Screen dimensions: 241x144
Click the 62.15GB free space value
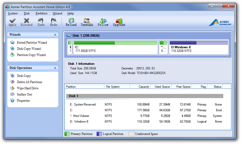[x=185, y=122]
